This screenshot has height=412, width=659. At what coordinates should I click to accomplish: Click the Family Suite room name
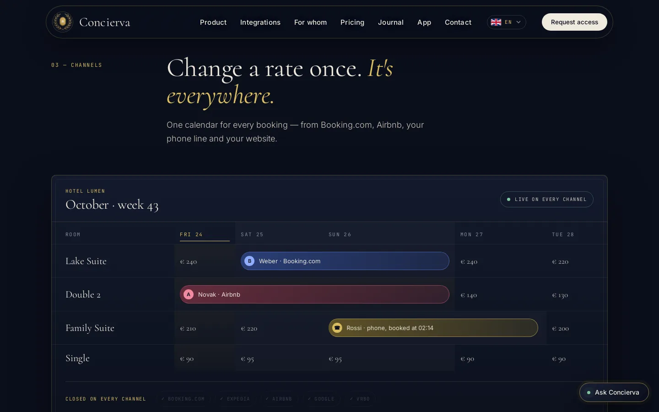tap(90, 328)
